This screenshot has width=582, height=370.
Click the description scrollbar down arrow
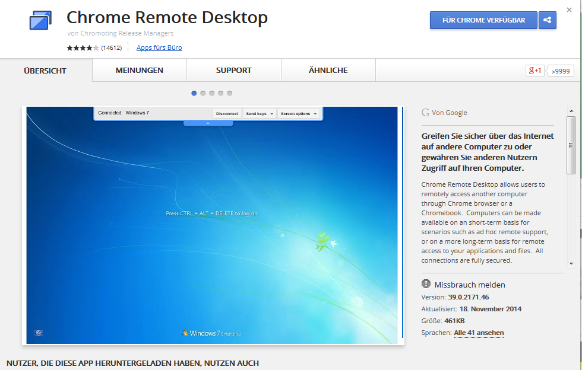(571, 264)
